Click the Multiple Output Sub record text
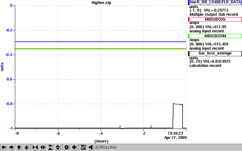Screen dimensions: 242x151 [x=214, y=15]
